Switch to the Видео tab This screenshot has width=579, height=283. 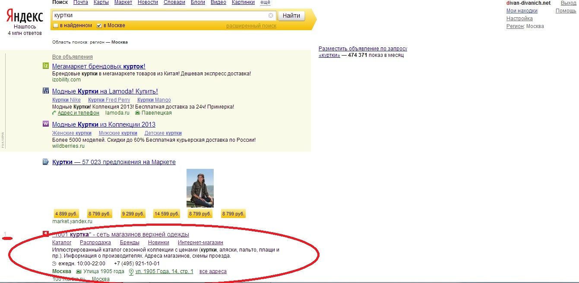[x=218, y=3]
